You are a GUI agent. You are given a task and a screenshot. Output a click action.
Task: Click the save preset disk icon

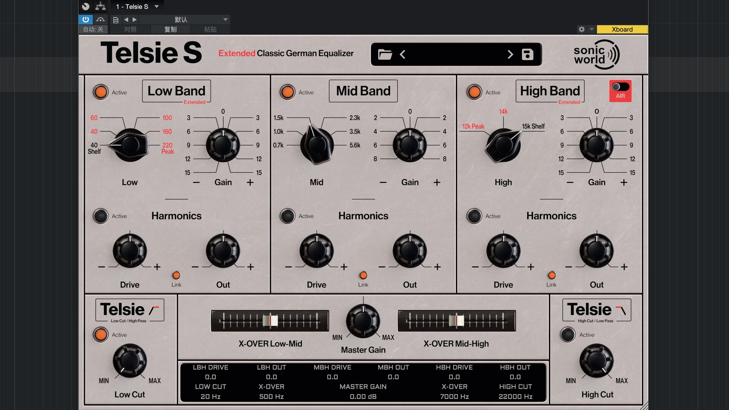(x=527, y=54)
